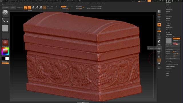Click the QuickSave button
Viewport: 183px width, 103px height.
click(134, 1)
